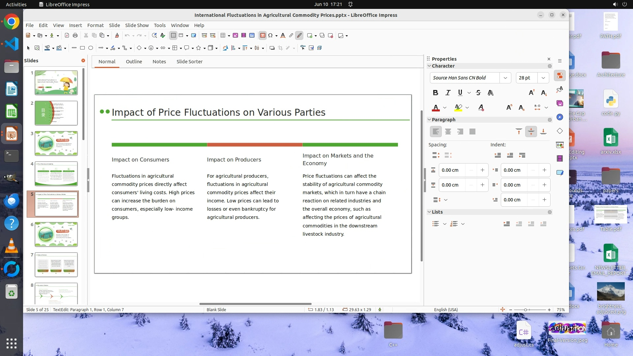Click the Bold formatting icon
This screenshot has width=633, height=356.
point(435,93)
